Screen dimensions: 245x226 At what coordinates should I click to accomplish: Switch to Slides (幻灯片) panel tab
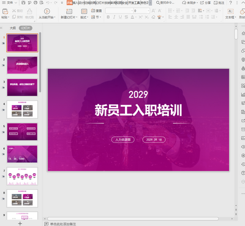[26, 28]
